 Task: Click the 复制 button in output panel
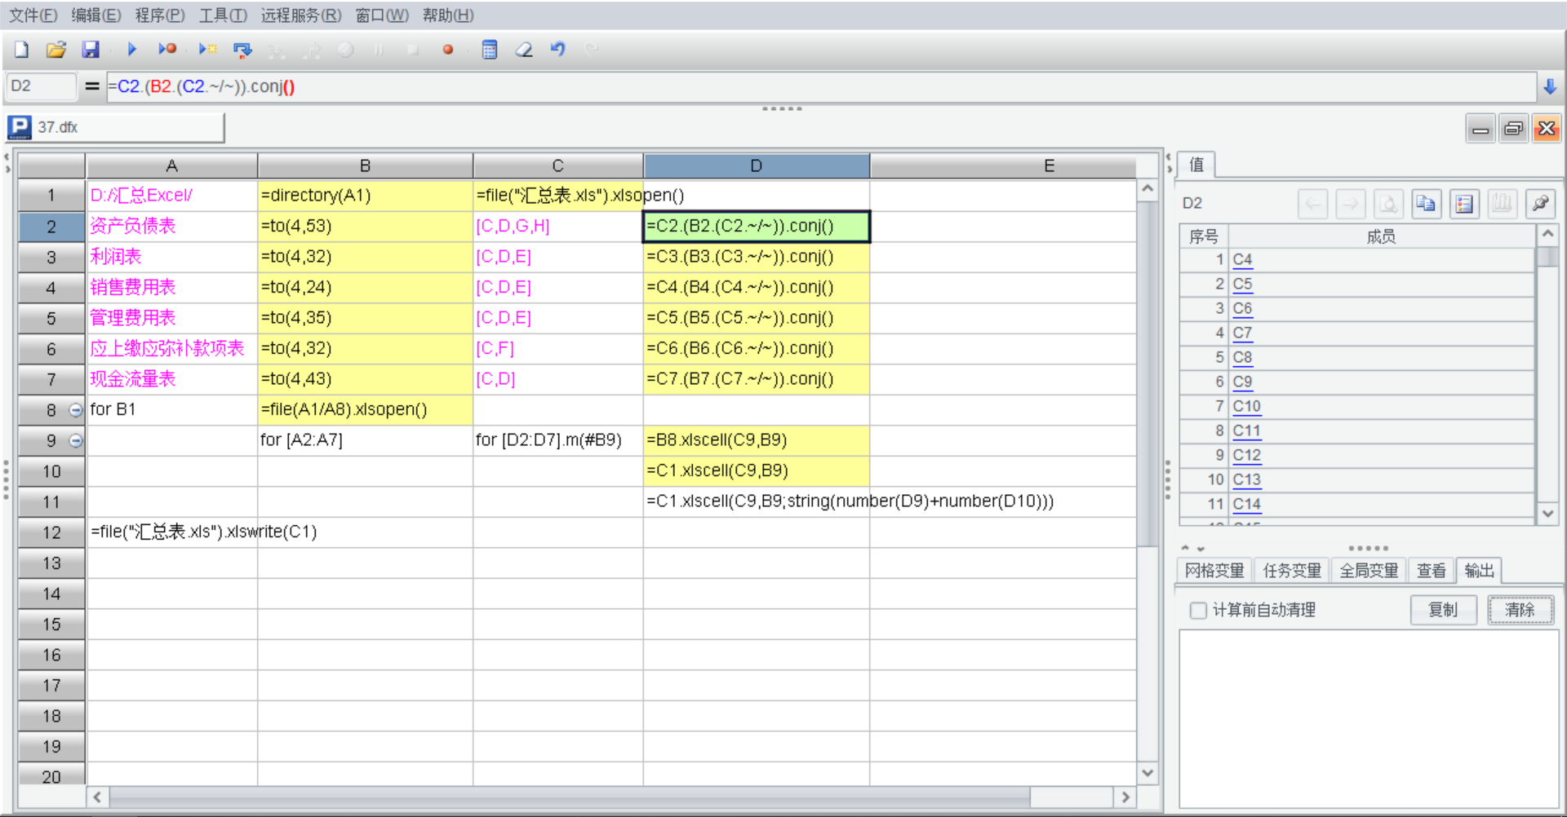1443,610
